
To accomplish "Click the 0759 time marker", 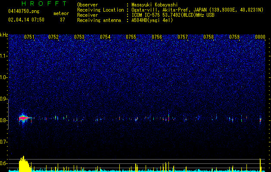I will (234, 37).
